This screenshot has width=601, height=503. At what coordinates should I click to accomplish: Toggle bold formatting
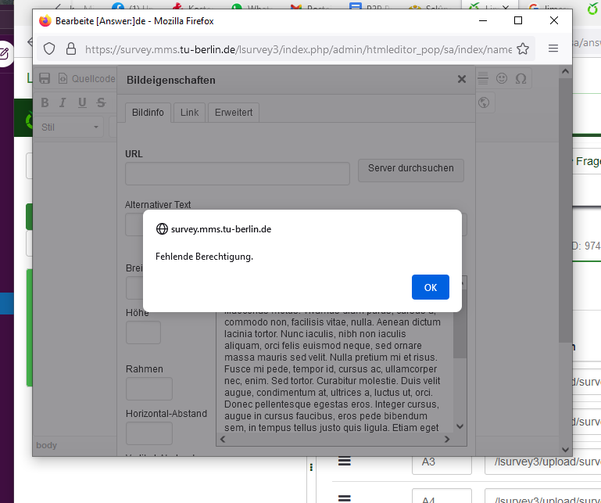[x=45, y=102]
